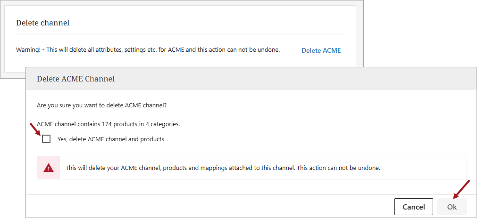This screenshot has height=218, width=477.
Task: Click the 'Yes, delete ACME channel and products' label
Action: coord(111,139)
